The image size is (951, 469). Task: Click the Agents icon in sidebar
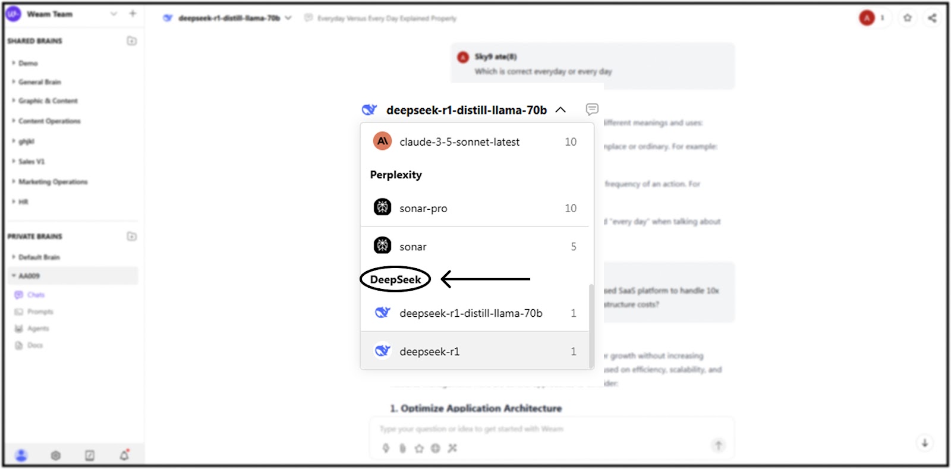tap(18, 329)
